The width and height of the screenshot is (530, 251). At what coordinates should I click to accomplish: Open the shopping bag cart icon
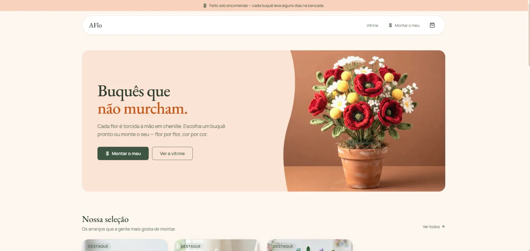[432, 25]
